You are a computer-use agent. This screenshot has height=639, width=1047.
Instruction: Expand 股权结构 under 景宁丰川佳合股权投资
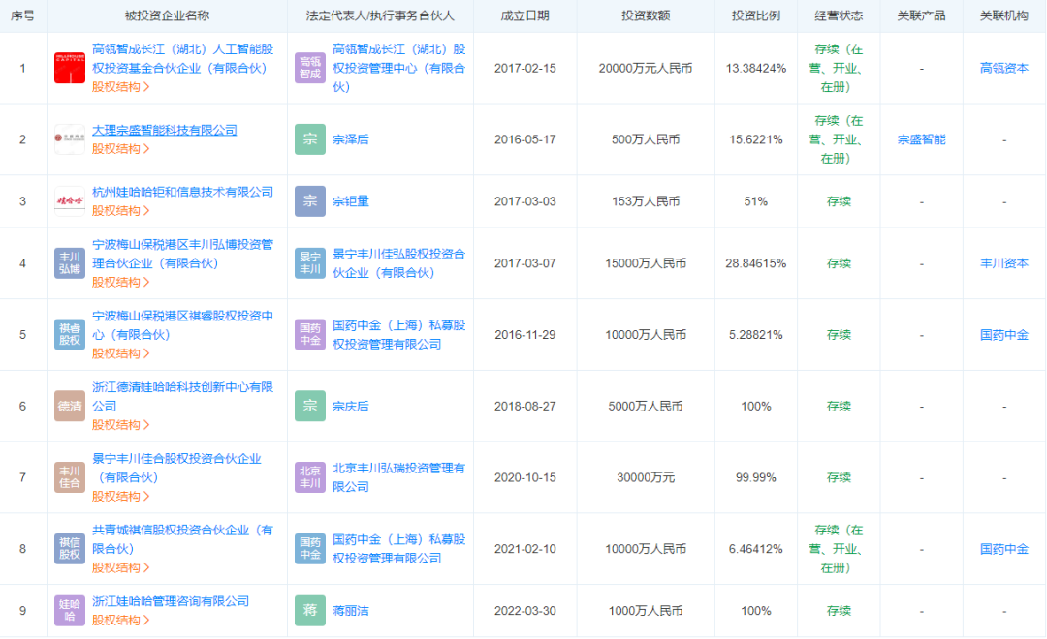120,497
